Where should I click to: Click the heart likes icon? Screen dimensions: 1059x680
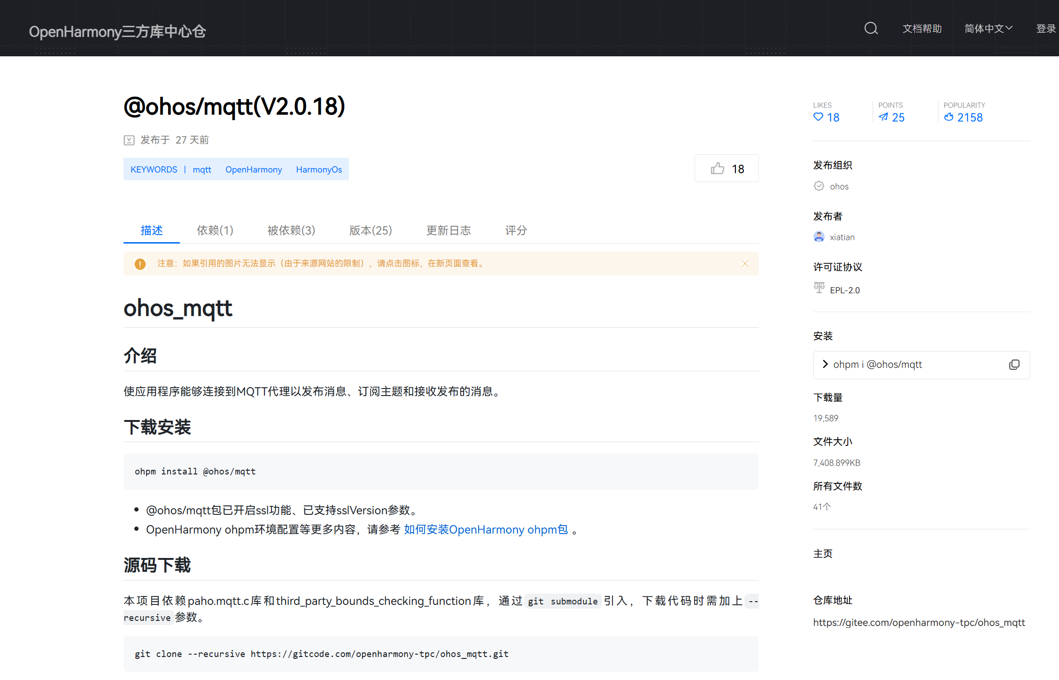818,117
